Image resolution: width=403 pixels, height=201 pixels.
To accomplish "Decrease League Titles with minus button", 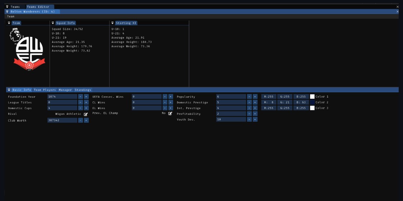I will [x=80, y=102].
